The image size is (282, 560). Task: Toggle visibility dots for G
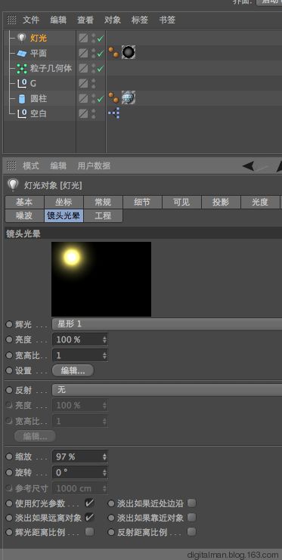coord(93,83)
